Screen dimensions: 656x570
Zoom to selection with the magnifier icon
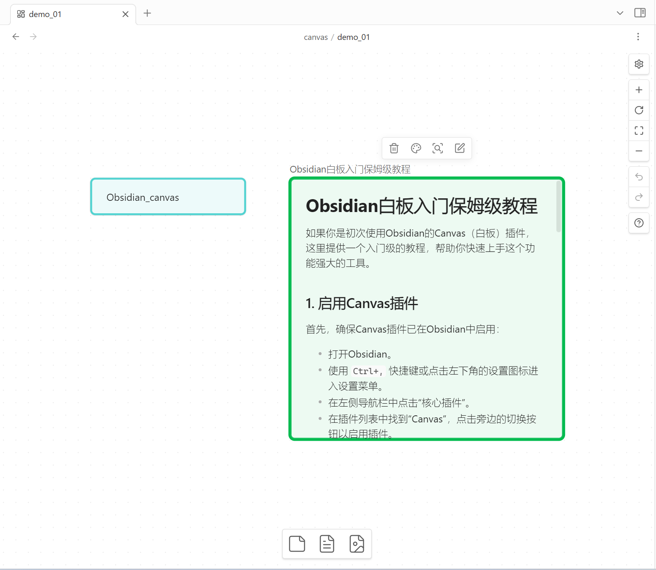pos(437,148)
